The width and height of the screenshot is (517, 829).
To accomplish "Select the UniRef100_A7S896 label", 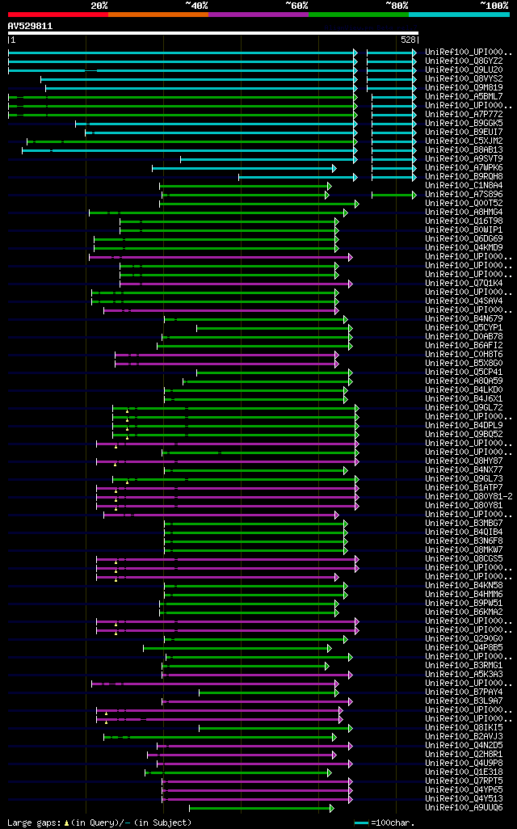I will [464, 195].
